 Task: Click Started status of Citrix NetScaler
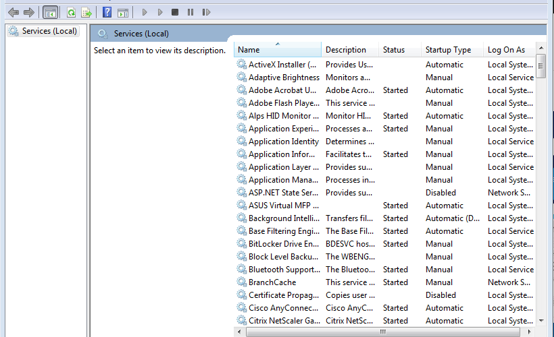(395, 321)
